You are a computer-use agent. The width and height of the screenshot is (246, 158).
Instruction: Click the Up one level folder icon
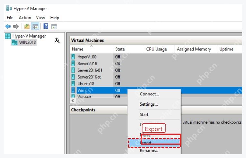pos(27,26)
